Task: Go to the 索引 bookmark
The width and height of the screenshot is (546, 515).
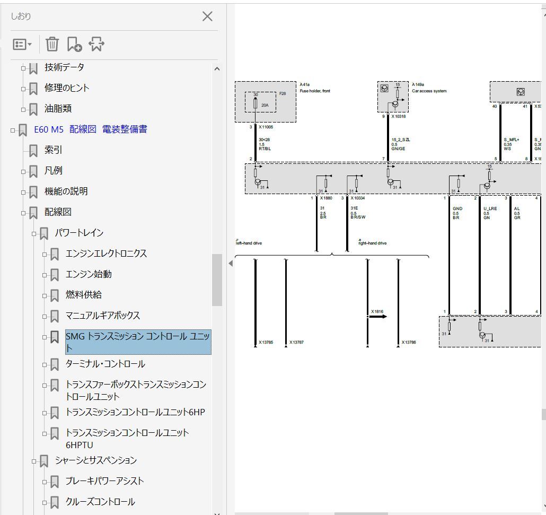Action: [54, 150]
